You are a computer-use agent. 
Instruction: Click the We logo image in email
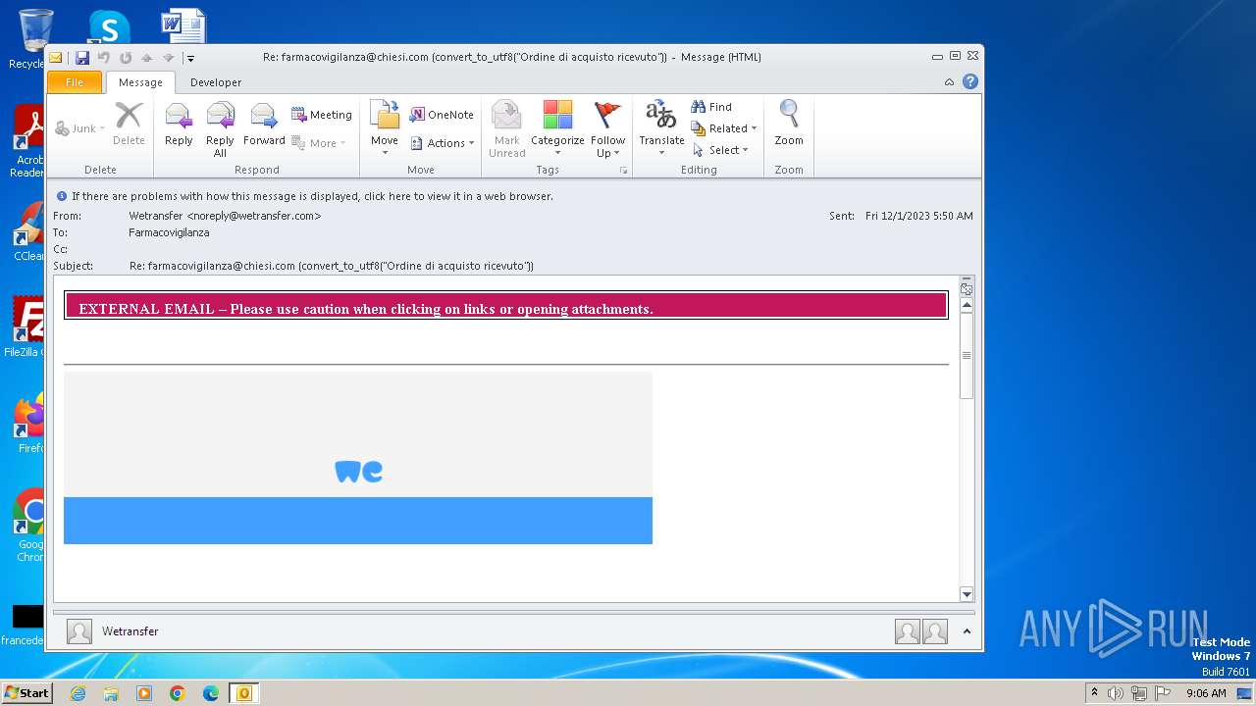click(x=358, y=472)
